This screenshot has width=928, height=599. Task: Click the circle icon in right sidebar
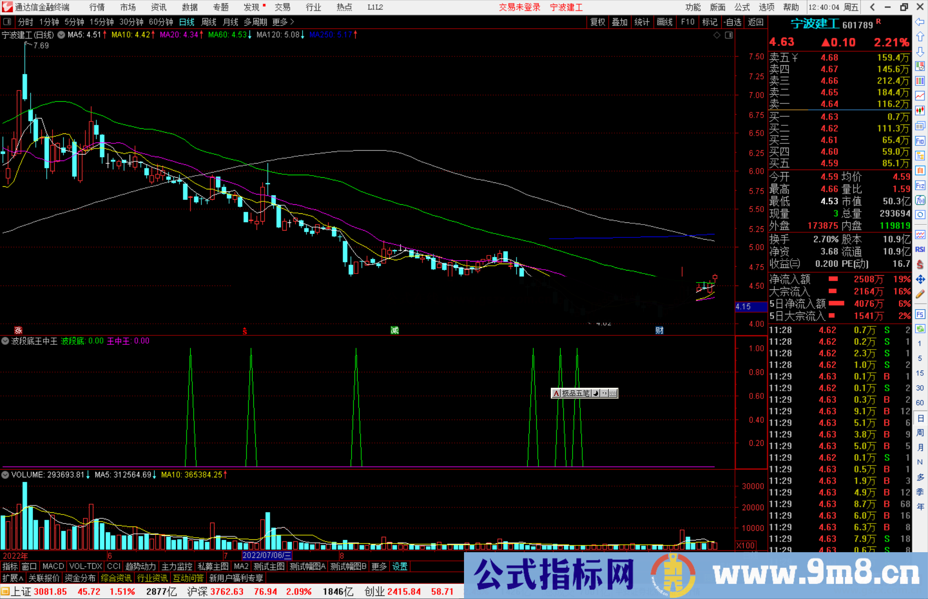click(x=920, y=215)
